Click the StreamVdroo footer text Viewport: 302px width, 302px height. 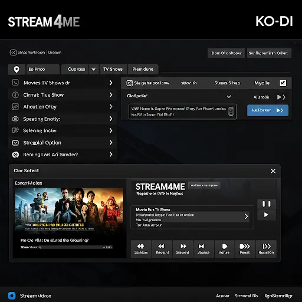point(35,296)
